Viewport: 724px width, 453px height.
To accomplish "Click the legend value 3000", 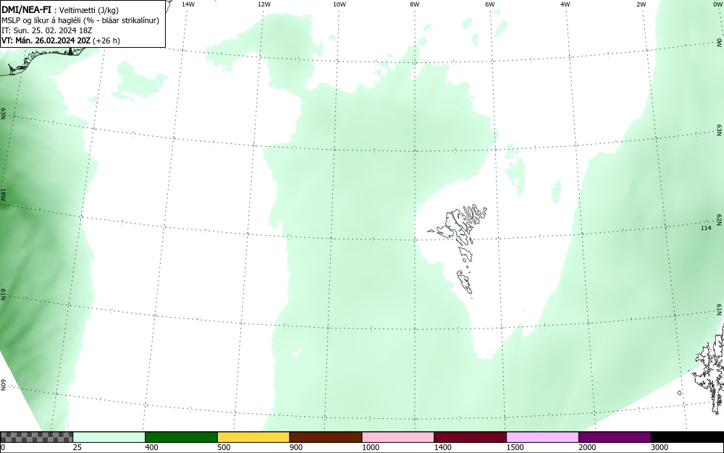I will tap(660, 447).
